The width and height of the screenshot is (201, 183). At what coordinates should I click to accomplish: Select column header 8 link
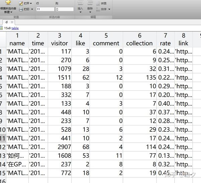[184, 39]
